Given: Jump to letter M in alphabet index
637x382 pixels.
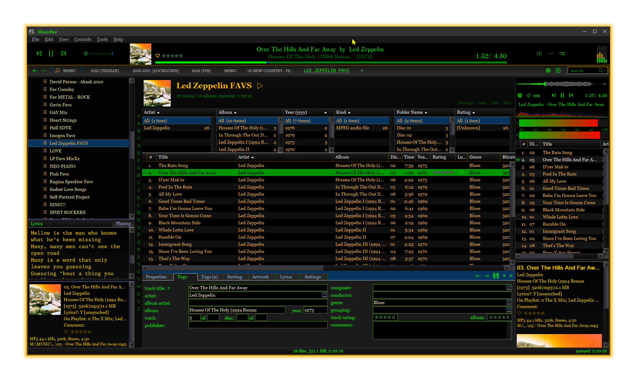Looking at the screenshot, I should [x=138, y=212].
